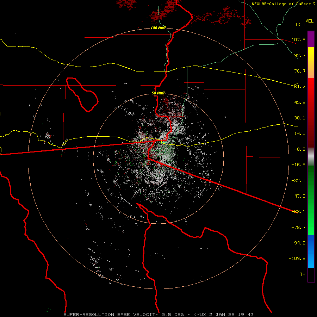The width and height of the screenshot is (317, 317).
Task: Click the -47.6 velocity scale value
Action: coord(298,196)
